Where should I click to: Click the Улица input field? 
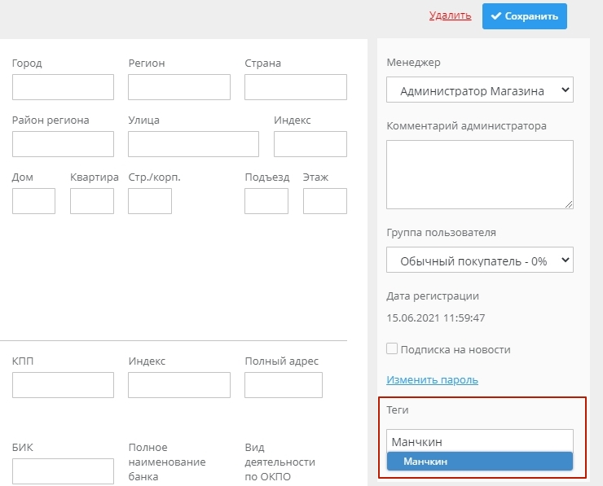pyautogui.click(x=193, y=144)
